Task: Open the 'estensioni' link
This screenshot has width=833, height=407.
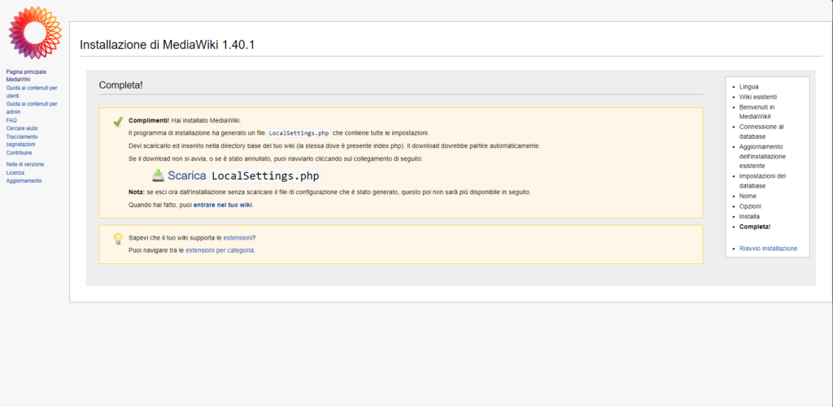Action: pyautogui.click(x=238, y=238)
